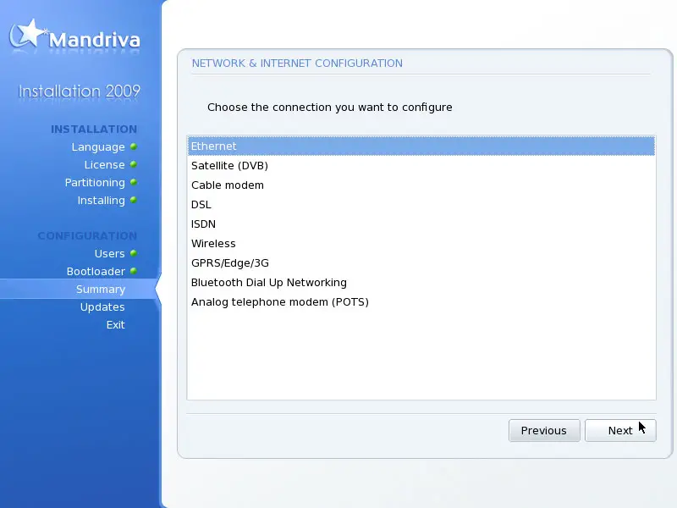The width and height of the screenshot is (677, 508).
Task: Click the Language step in sidebar
Action: [98, 146]
